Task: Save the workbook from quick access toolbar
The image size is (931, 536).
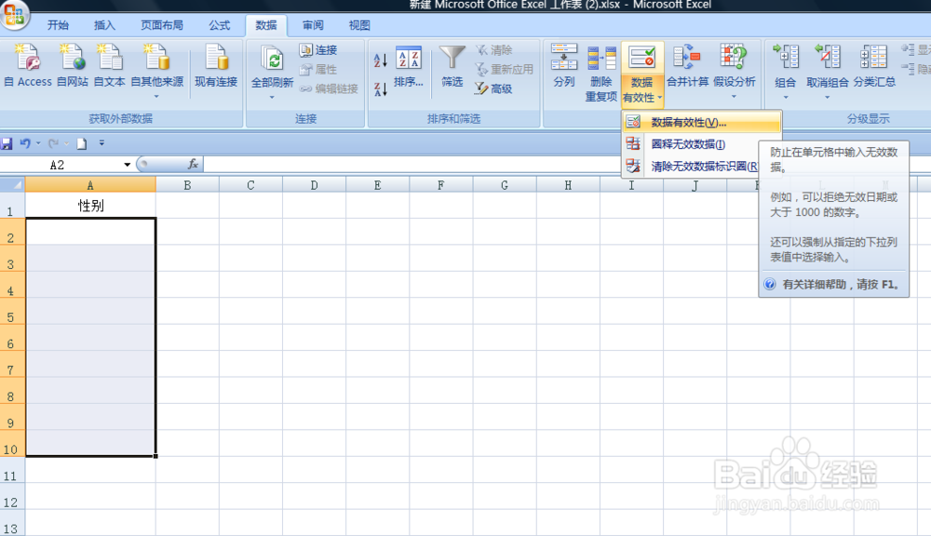Action: click(7, 143)
